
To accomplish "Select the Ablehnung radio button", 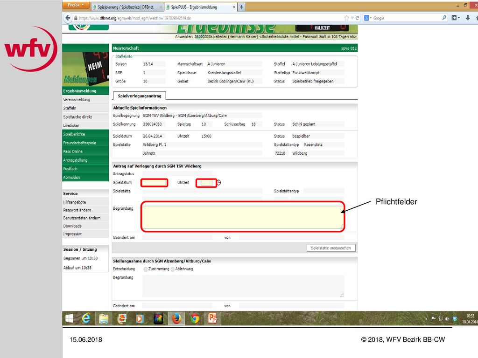I will pyautogui.click(x=173, y=269).
